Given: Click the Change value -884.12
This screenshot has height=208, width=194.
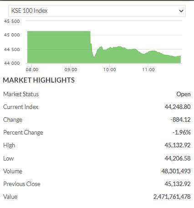Looking at the screenshot, I should pyautogui.click(x=180, y=120).
